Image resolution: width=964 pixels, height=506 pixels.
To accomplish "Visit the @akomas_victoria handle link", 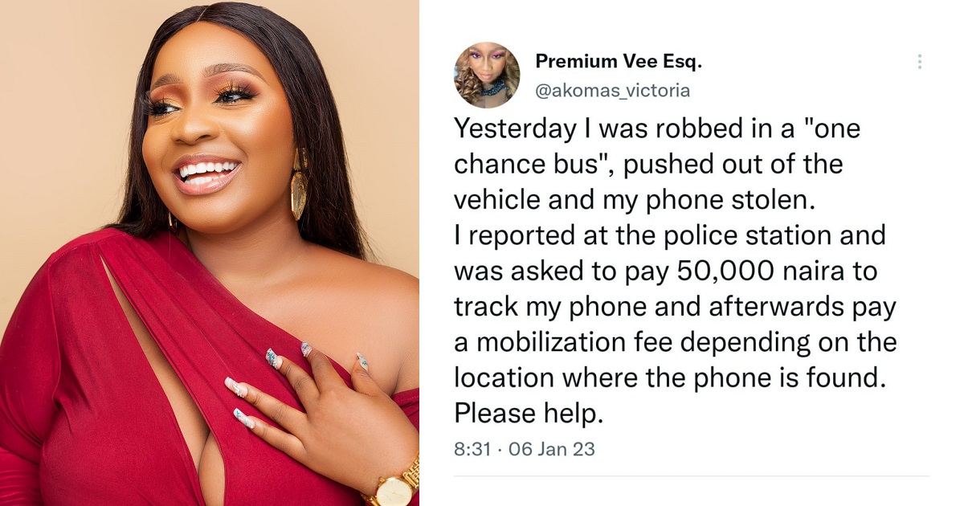I will tap(612, 90).
